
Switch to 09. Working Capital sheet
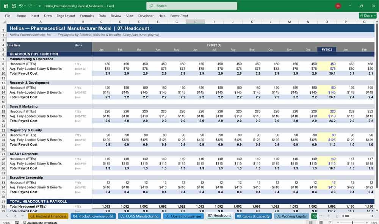pyautogui.click(x=291, y=216)
